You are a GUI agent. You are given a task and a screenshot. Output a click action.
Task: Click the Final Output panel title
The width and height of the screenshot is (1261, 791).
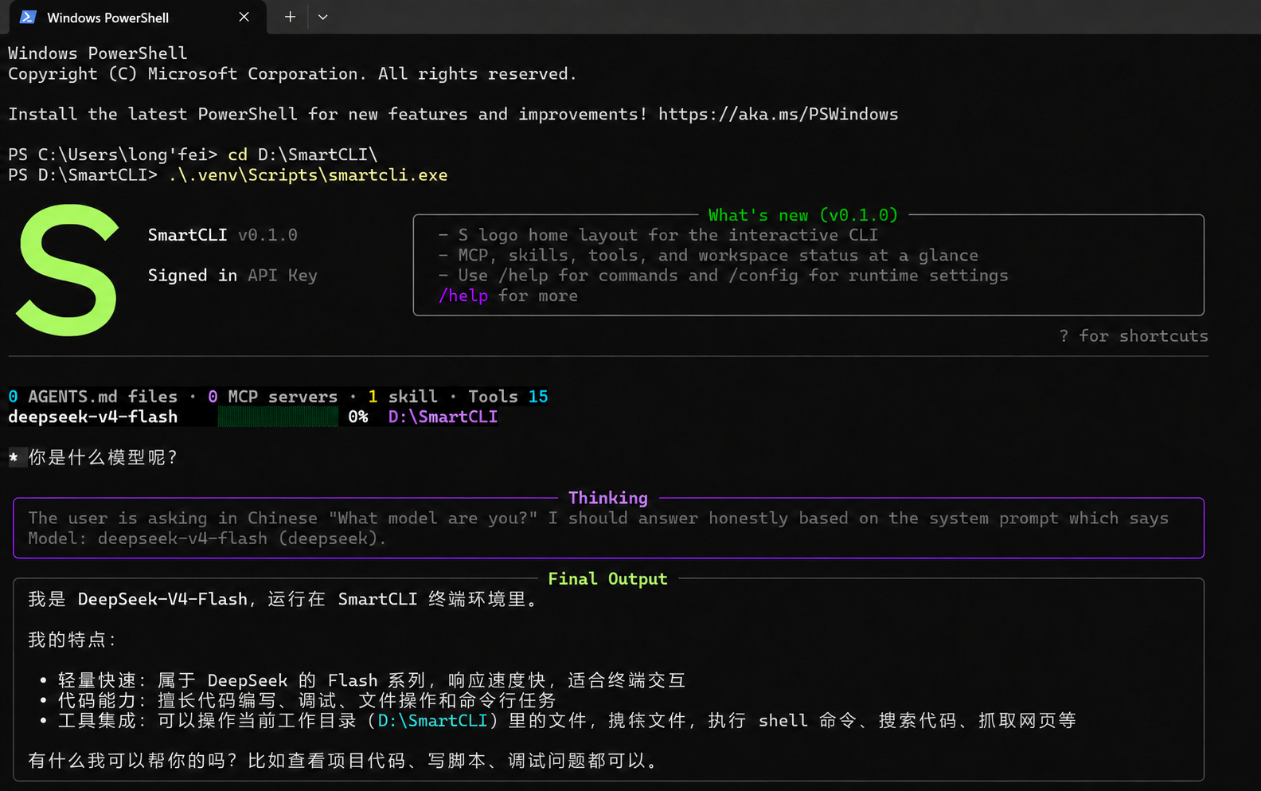pyautogui.click(x=607, y=579)
